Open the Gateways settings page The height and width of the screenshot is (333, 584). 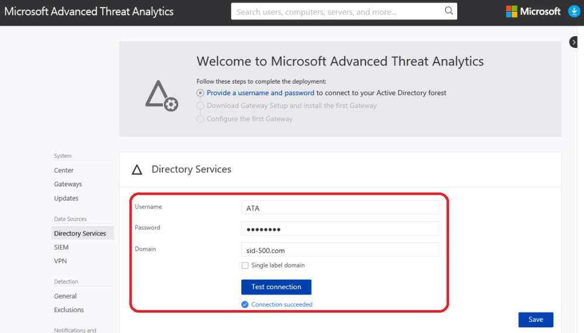point(68,184)
